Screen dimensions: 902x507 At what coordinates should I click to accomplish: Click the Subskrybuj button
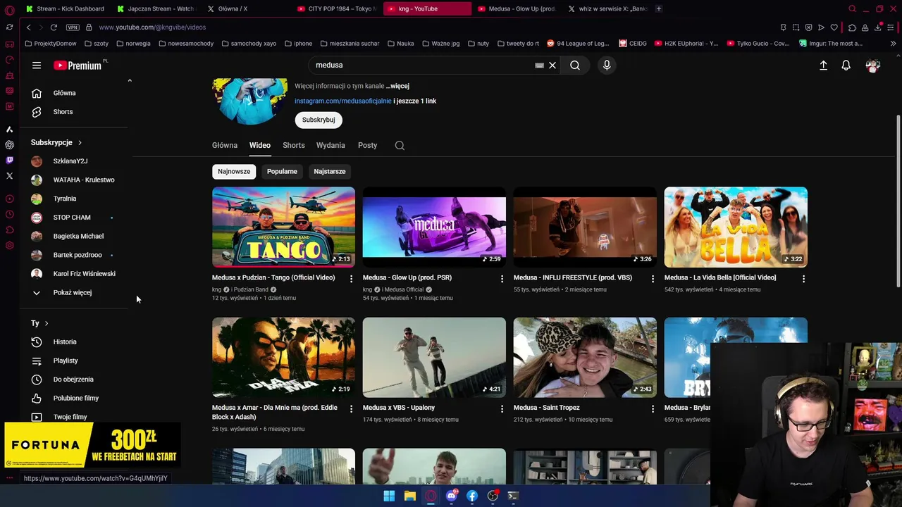[319, 120]
